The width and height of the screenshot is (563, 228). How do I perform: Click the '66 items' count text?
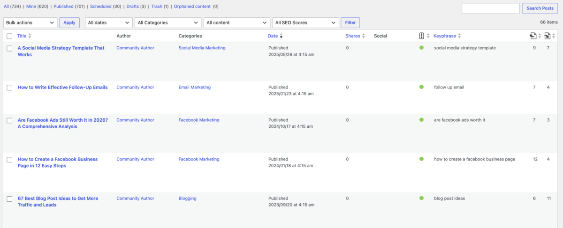(549, 22)
